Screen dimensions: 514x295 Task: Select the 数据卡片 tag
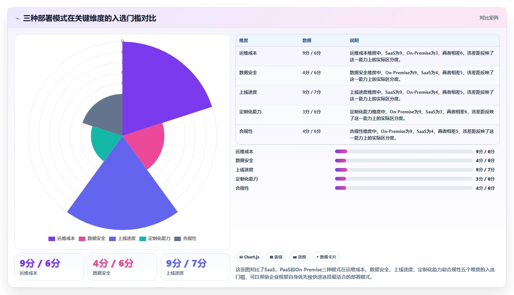coord(326,257)
